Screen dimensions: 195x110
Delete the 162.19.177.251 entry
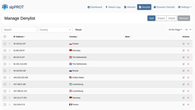click(x=188, y=98)
